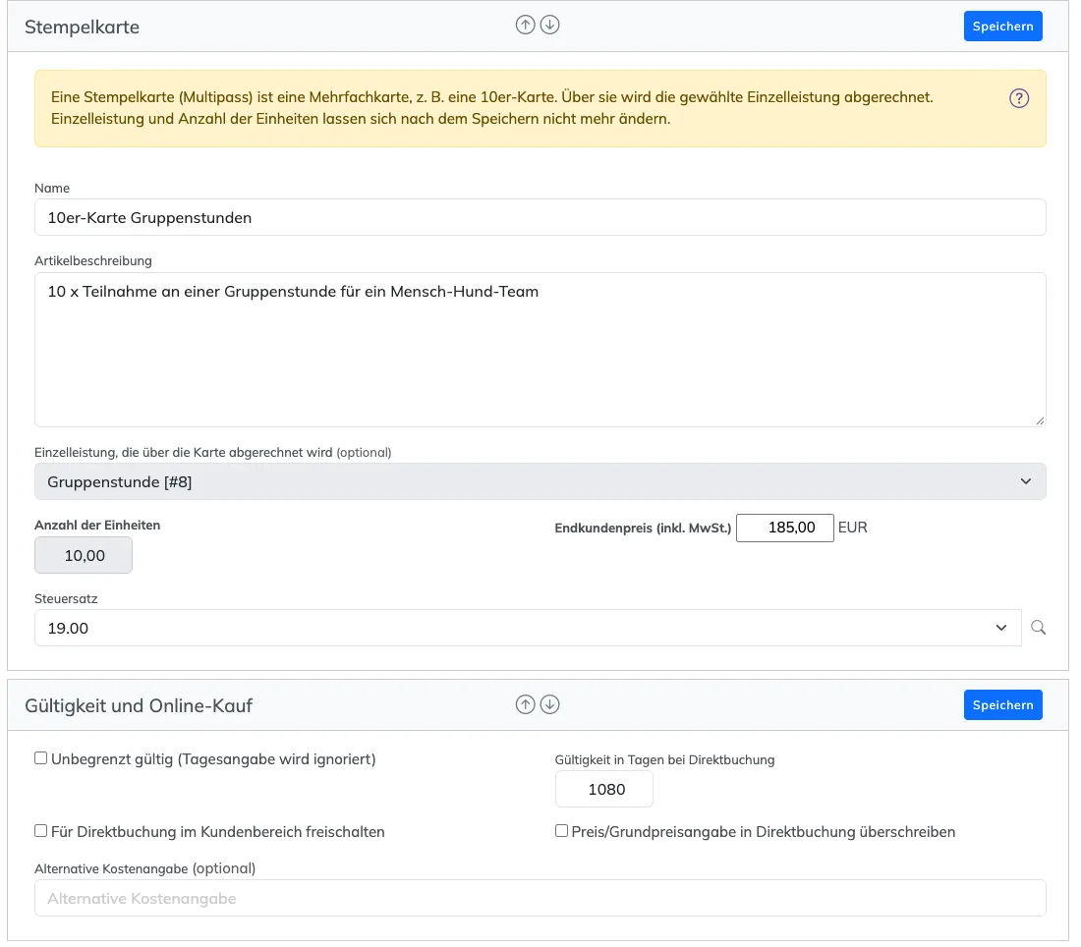The width and height of the screenshot is (1081, 947).
Task: Grab the Artikelbeschreibung resize handle
Action: click(x=1040, y=420)
